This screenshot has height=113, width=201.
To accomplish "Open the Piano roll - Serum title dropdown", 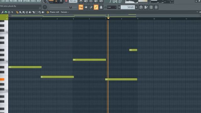I will click(x=59, y=12).
